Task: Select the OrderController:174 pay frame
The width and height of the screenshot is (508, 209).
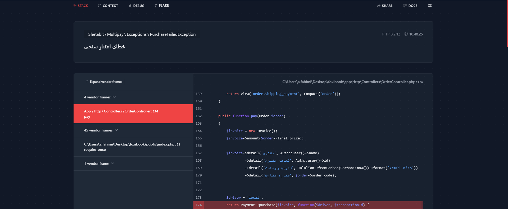Action: tap(133, 114)
